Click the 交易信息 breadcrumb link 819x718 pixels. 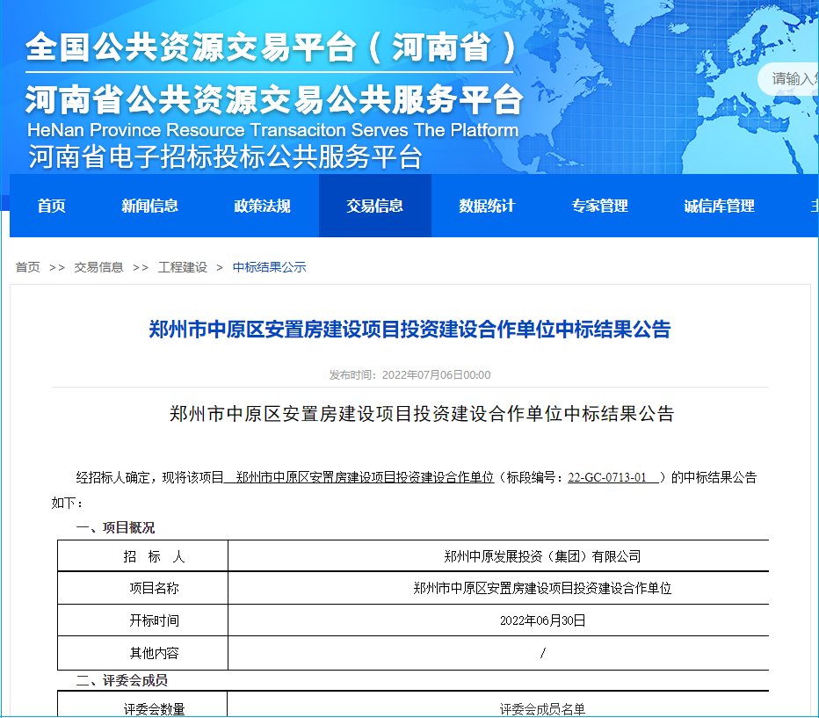point(98,267)
